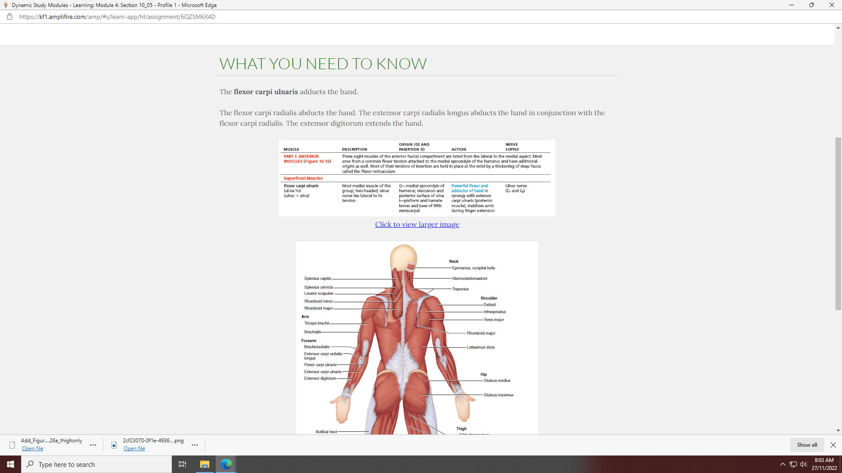Click the page vertical scrollbar thumb
This screenshot has width=842, height=473.
838,223
